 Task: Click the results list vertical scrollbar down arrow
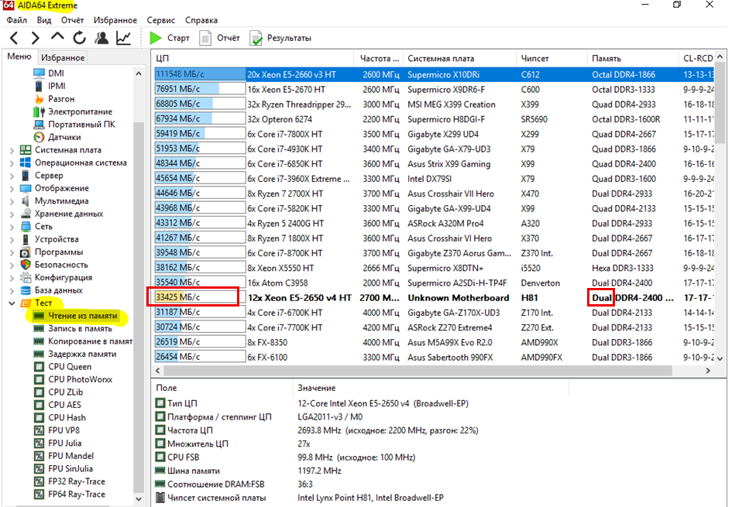pos(720,358)
